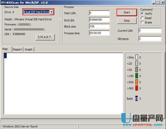Click the Block size field
Image resolution: width=166 pixels, height=129 pixels.
tap(99, 26)
